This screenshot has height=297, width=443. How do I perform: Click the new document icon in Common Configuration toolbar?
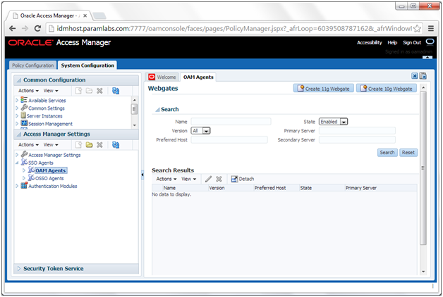tap(78, 91)
